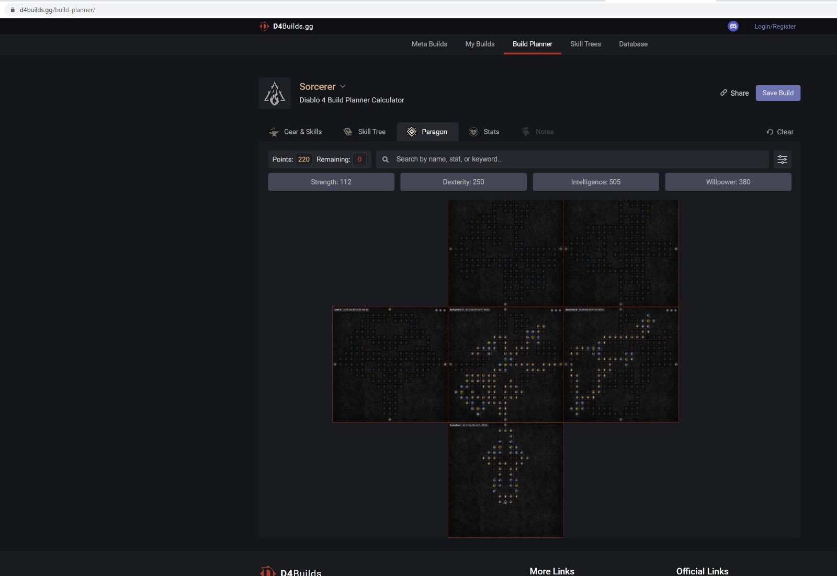Click the undo arrow icon beside Clear
Screen dimensions: 837x576
pos(770,132)
